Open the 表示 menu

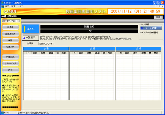(7, 6)
